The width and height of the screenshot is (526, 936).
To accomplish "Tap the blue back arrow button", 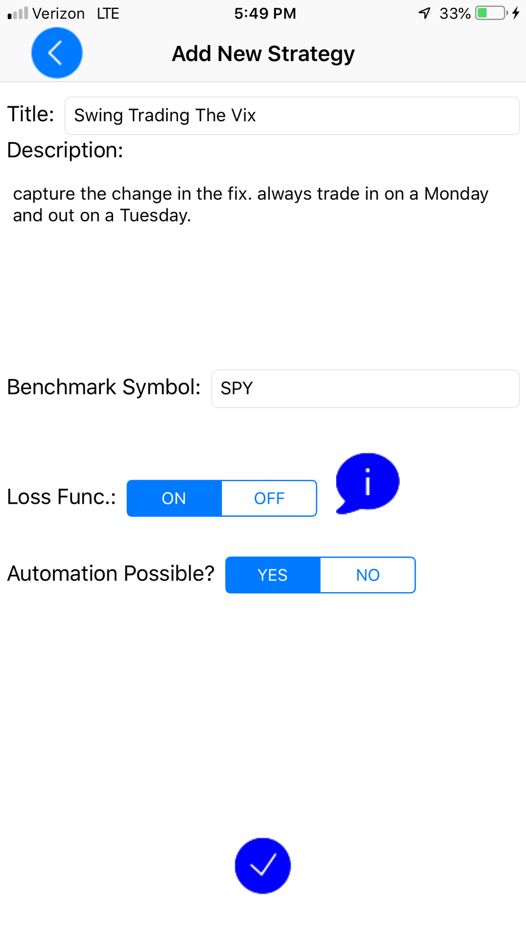I will (57, 53).
